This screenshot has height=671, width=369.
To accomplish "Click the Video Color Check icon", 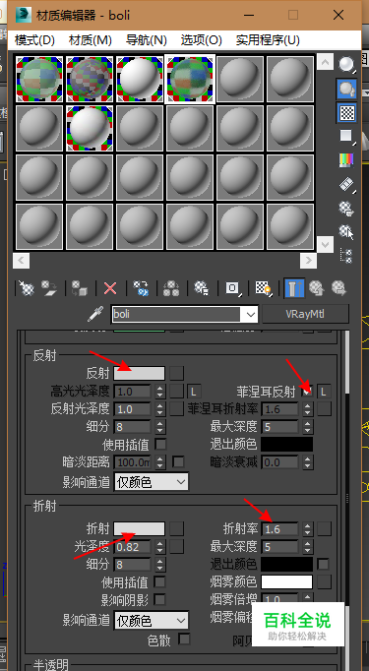I will pos(346,160).
